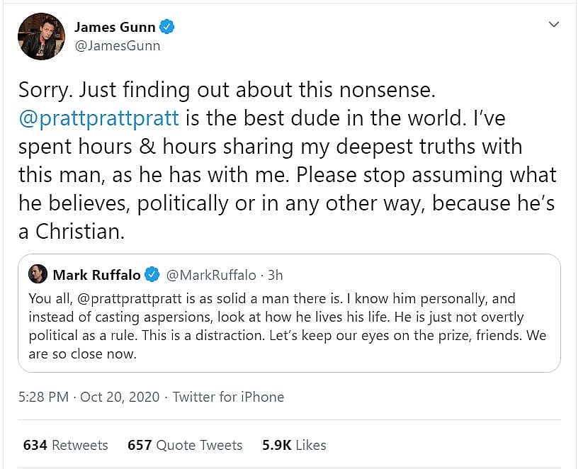View the 634 Retweets list
Viewport: 583px width, 469px height.
pyautogui.click(x=65, y=445)
